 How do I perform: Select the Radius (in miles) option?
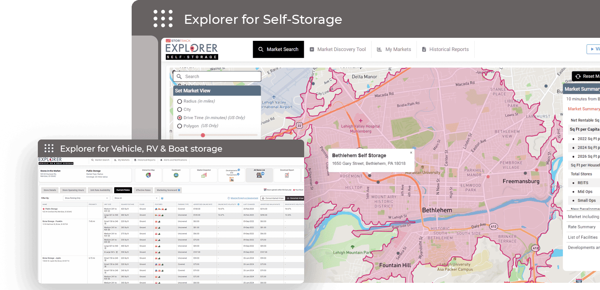click(x=180, y=101)
